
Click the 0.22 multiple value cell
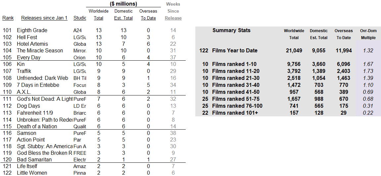point(368,113)
